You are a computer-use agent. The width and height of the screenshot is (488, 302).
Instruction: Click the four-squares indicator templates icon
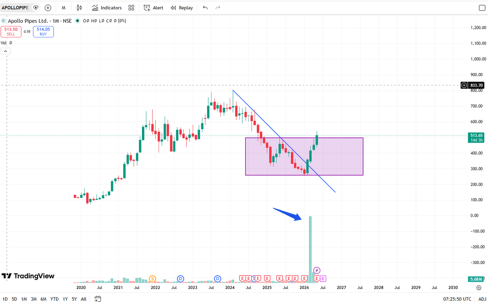pyautogui.click(x=131, y=8)
